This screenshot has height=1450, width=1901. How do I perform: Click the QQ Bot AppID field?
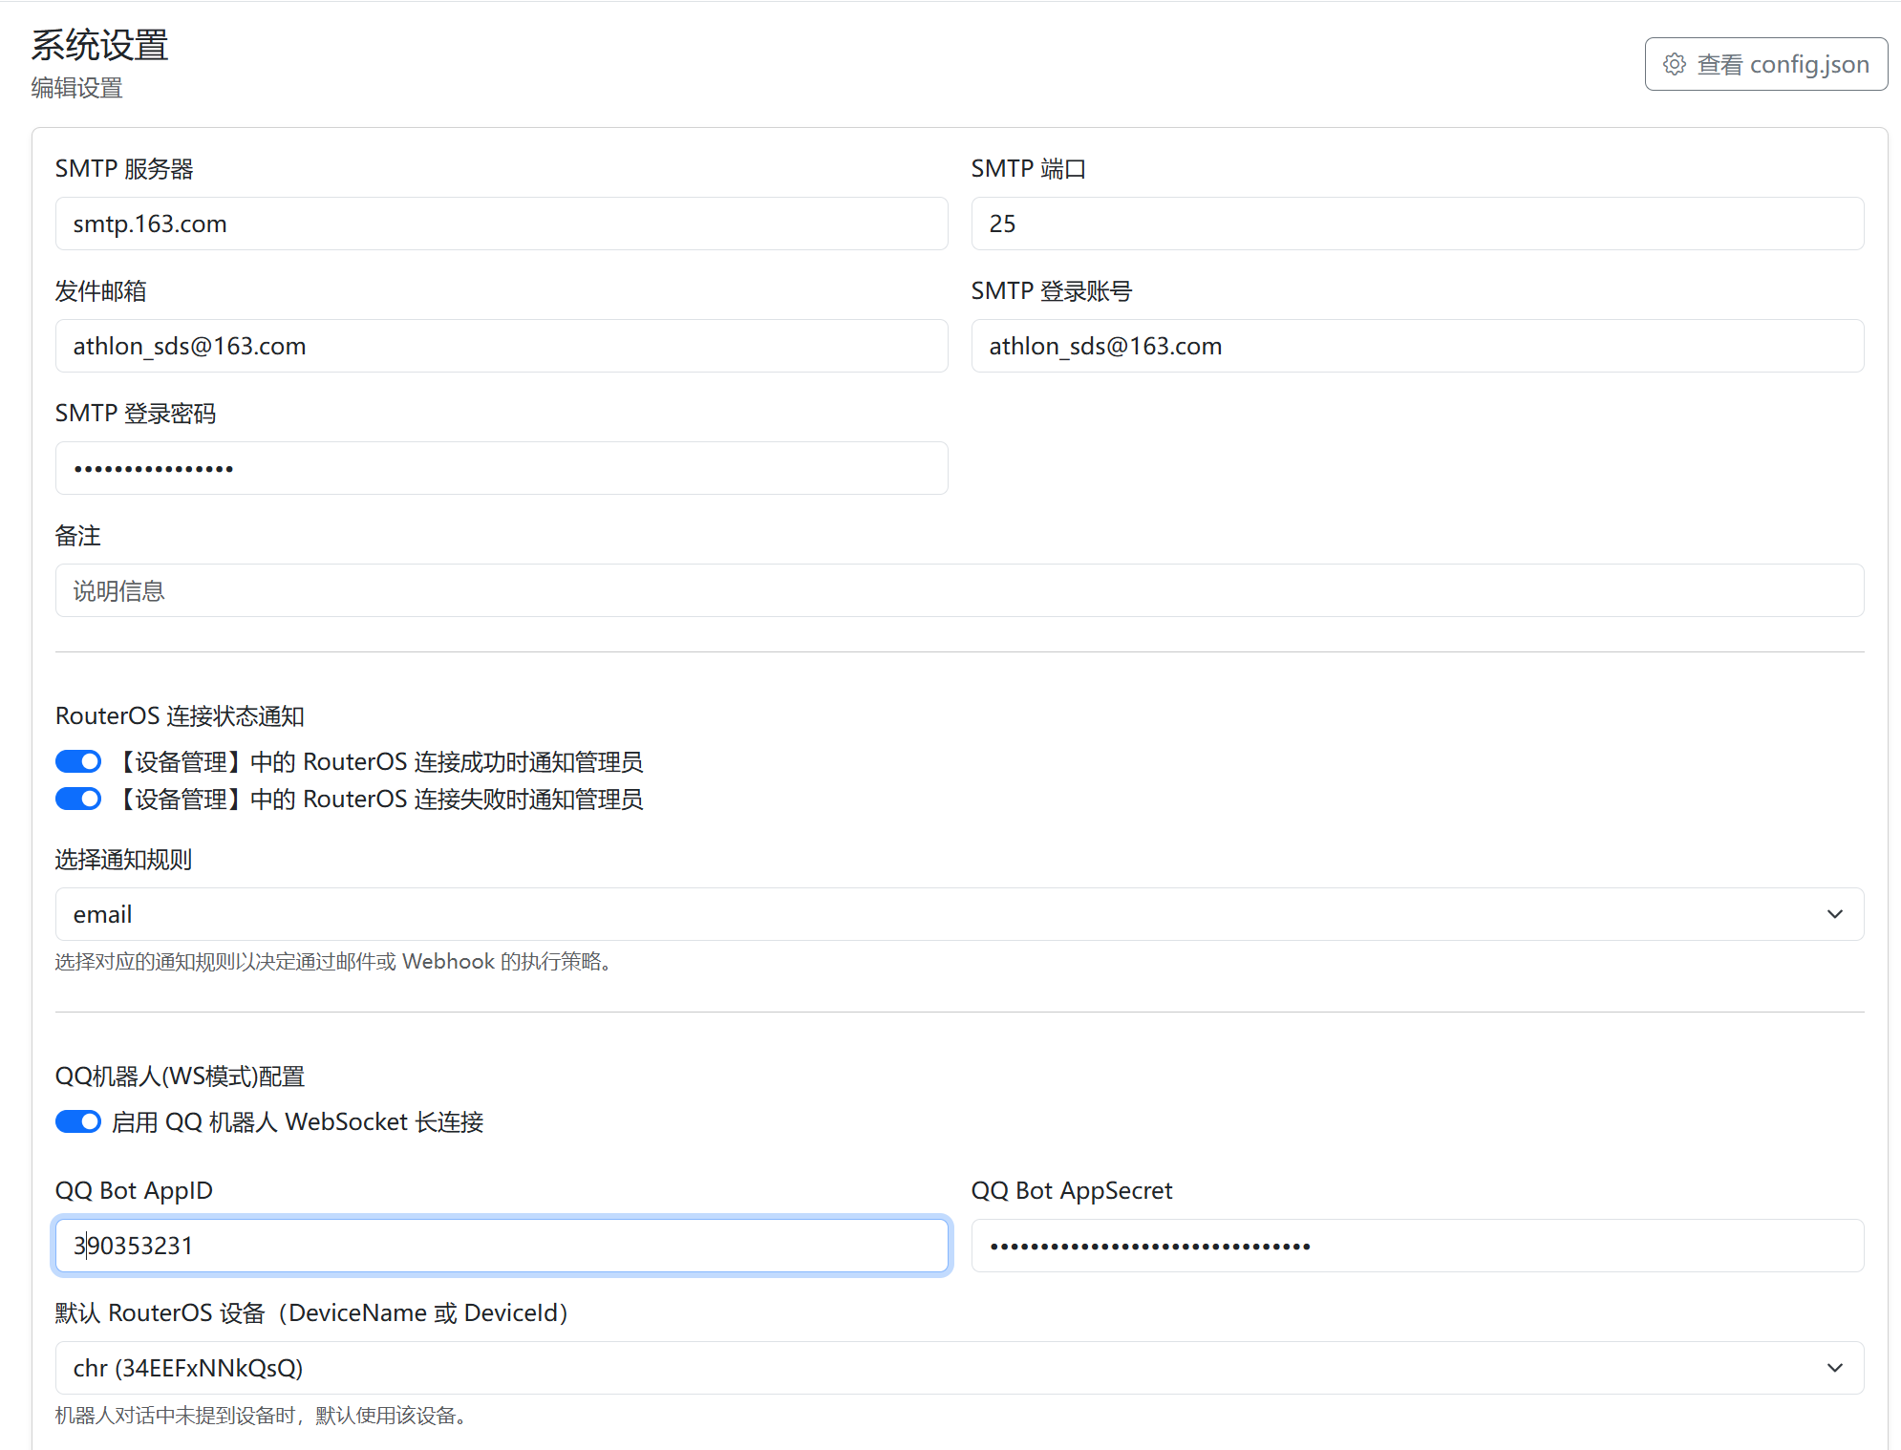click(x=502, y=1246)
